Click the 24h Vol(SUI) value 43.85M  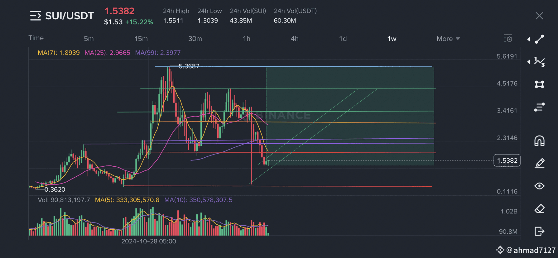(241, 21)
